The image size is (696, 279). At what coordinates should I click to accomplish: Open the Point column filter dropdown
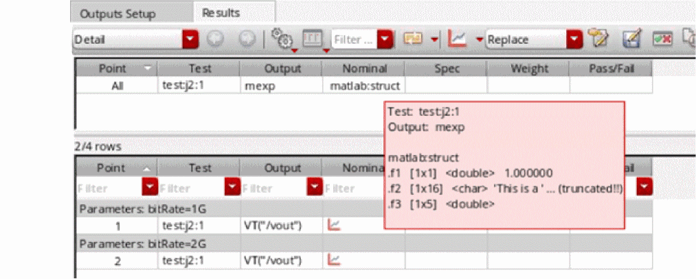(150, 189)
